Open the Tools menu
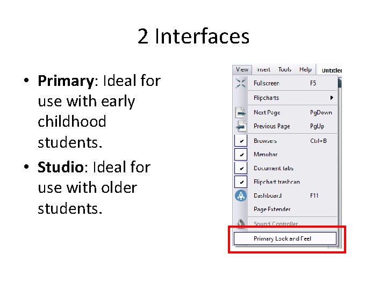The width and height of the screenshot is (387, 290). coord(284,70)
